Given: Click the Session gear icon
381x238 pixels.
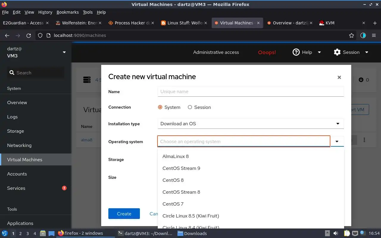Looking at the screenshot, I should (337, 52).
